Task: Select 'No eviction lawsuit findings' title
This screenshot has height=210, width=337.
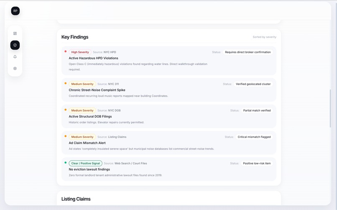Action: [89, 169]
